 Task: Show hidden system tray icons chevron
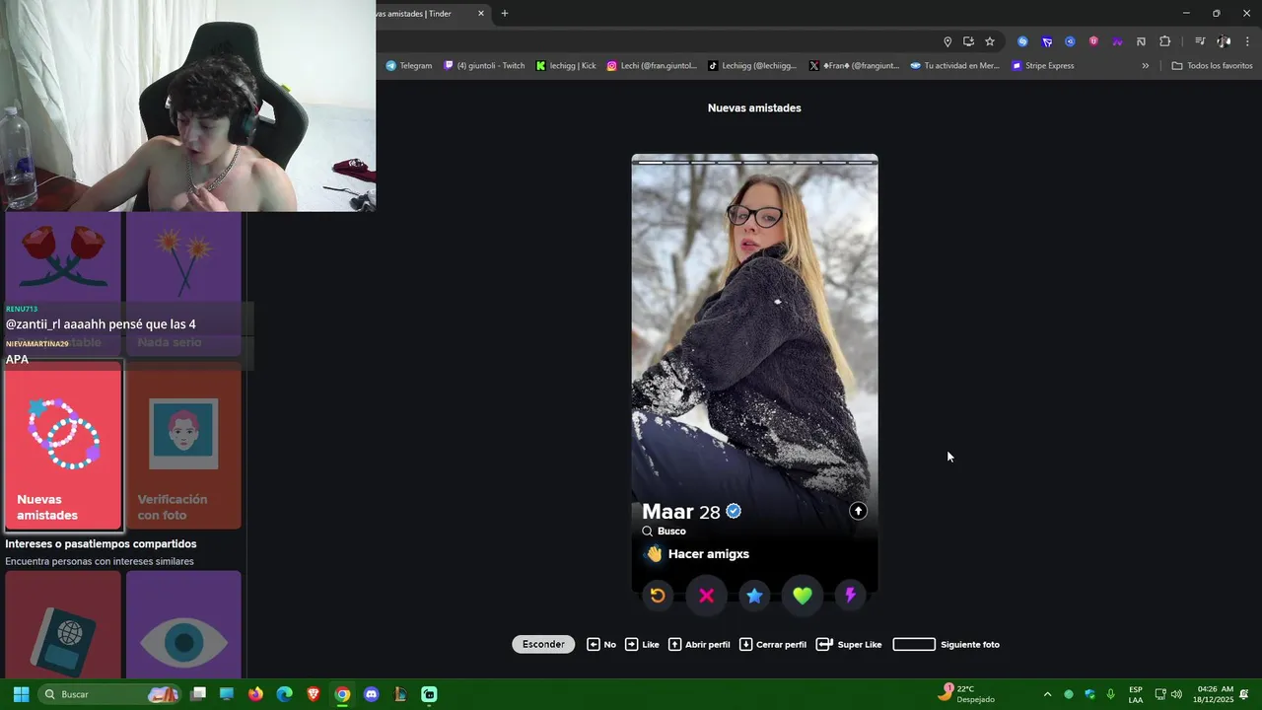(x=1047, y=694)
